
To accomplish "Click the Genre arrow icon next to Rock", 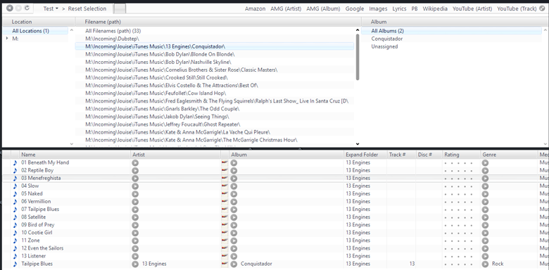I will (x=485, y=264).
